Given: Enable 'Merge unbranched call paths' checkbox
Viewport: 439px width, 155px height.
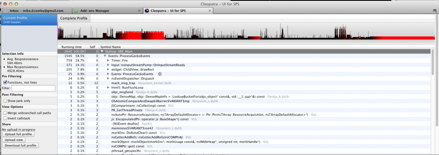Looking at the screenshot, I should coord(5,113).
